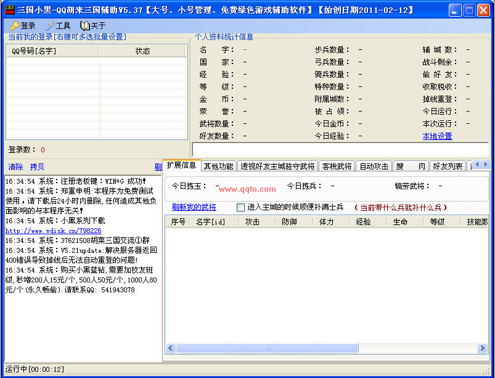Go to the 自动攻击 tab
495x378 pixels.
[374, 166]
